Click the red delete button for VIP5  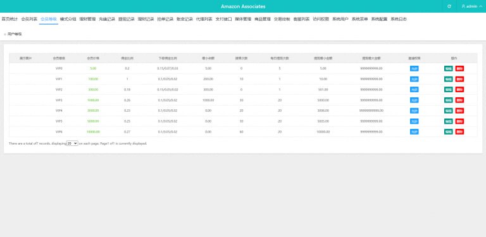[x=459, y=121]
